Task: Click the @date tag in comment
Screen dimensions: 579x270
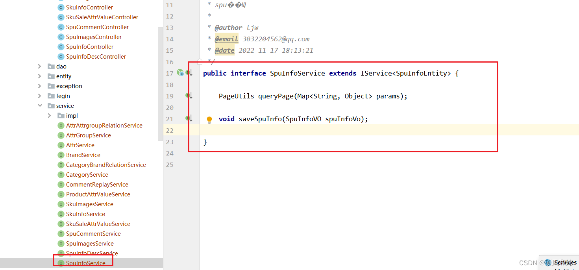Action: pos(224,50)
